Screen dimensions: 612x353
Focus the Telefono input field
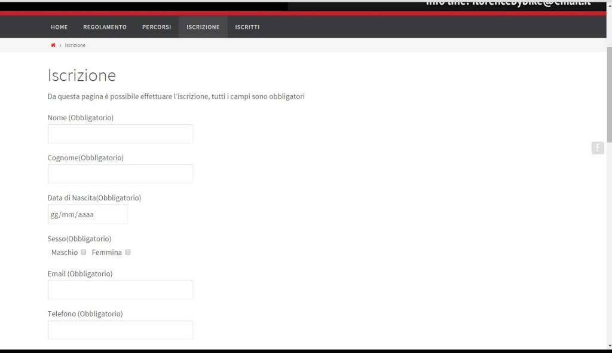tap(120, 330)
